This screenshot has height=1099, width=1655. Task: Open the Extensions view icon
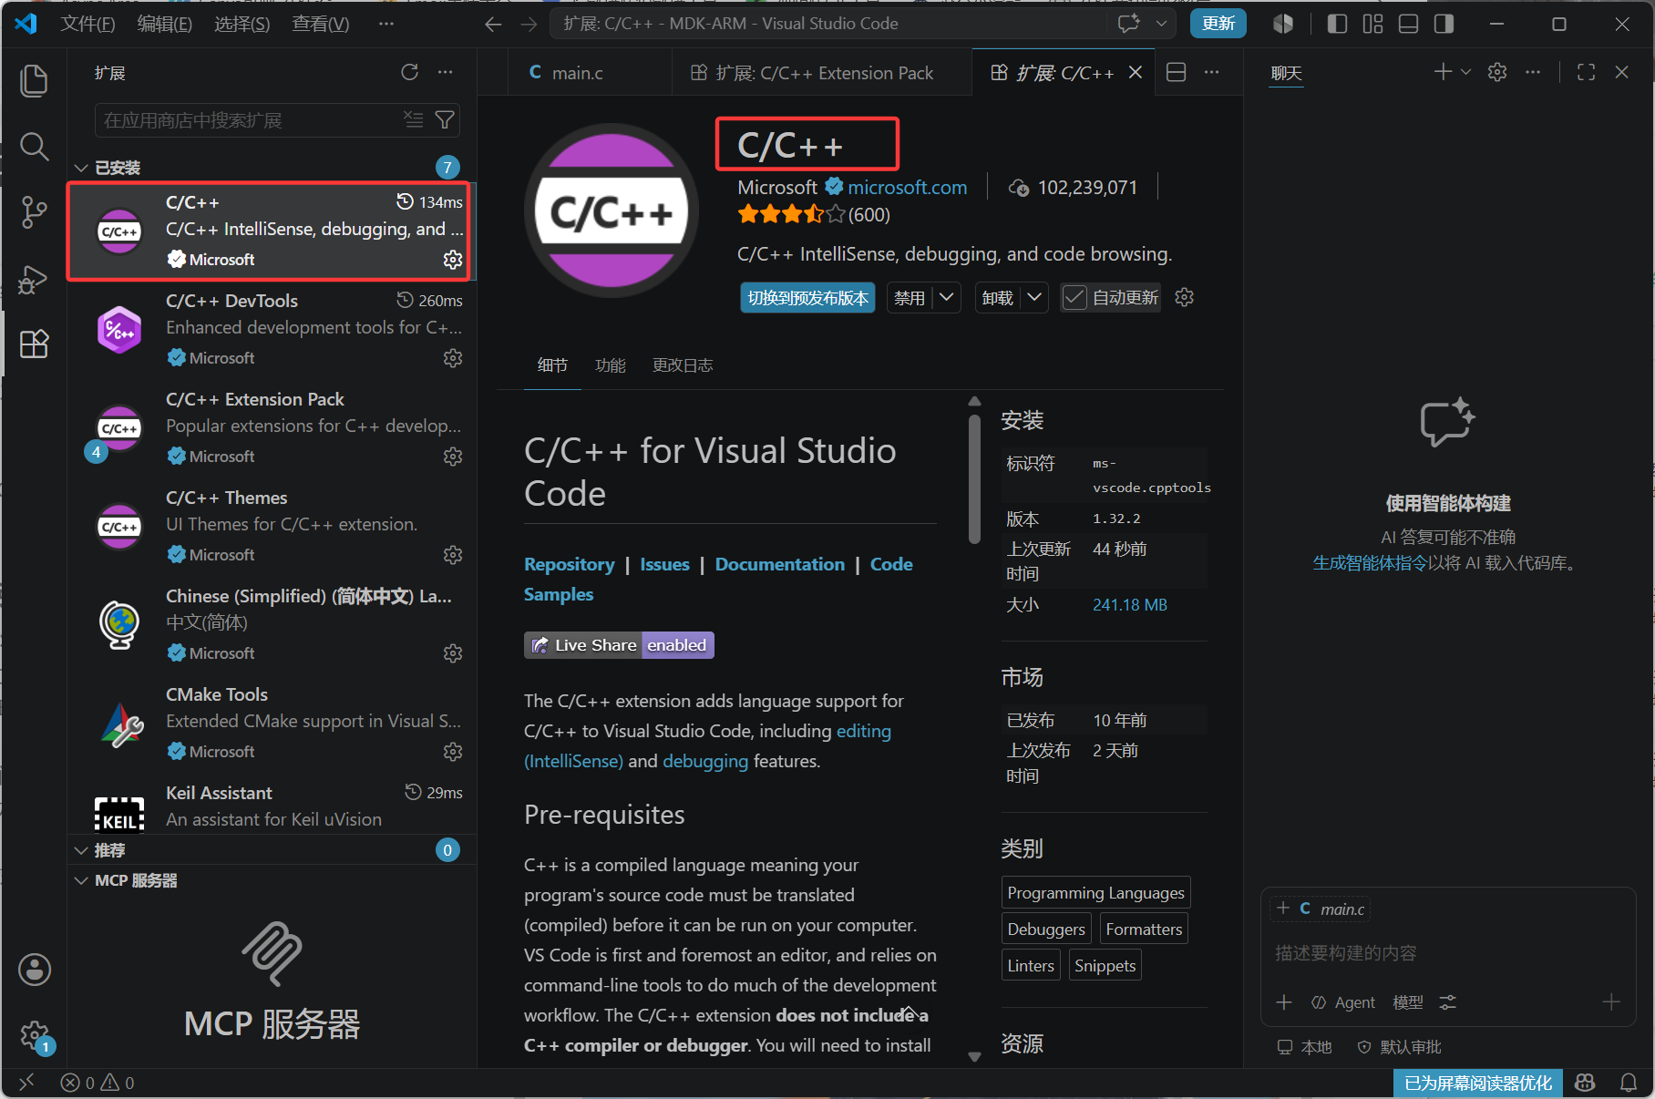[34, 344]
